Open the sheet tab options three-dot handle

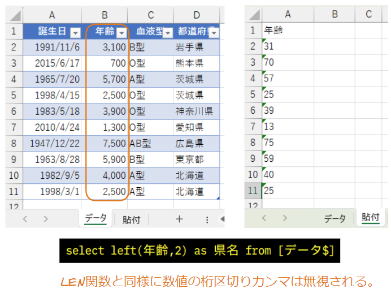(x=207, y=219)
